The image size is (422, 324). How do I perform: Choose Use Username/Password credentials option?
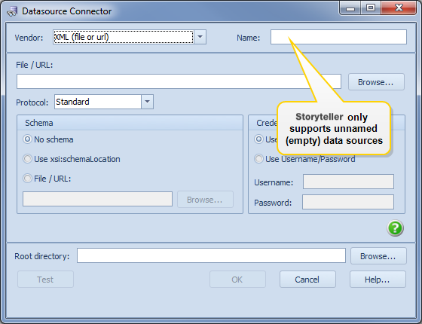(x=258, y=159)
